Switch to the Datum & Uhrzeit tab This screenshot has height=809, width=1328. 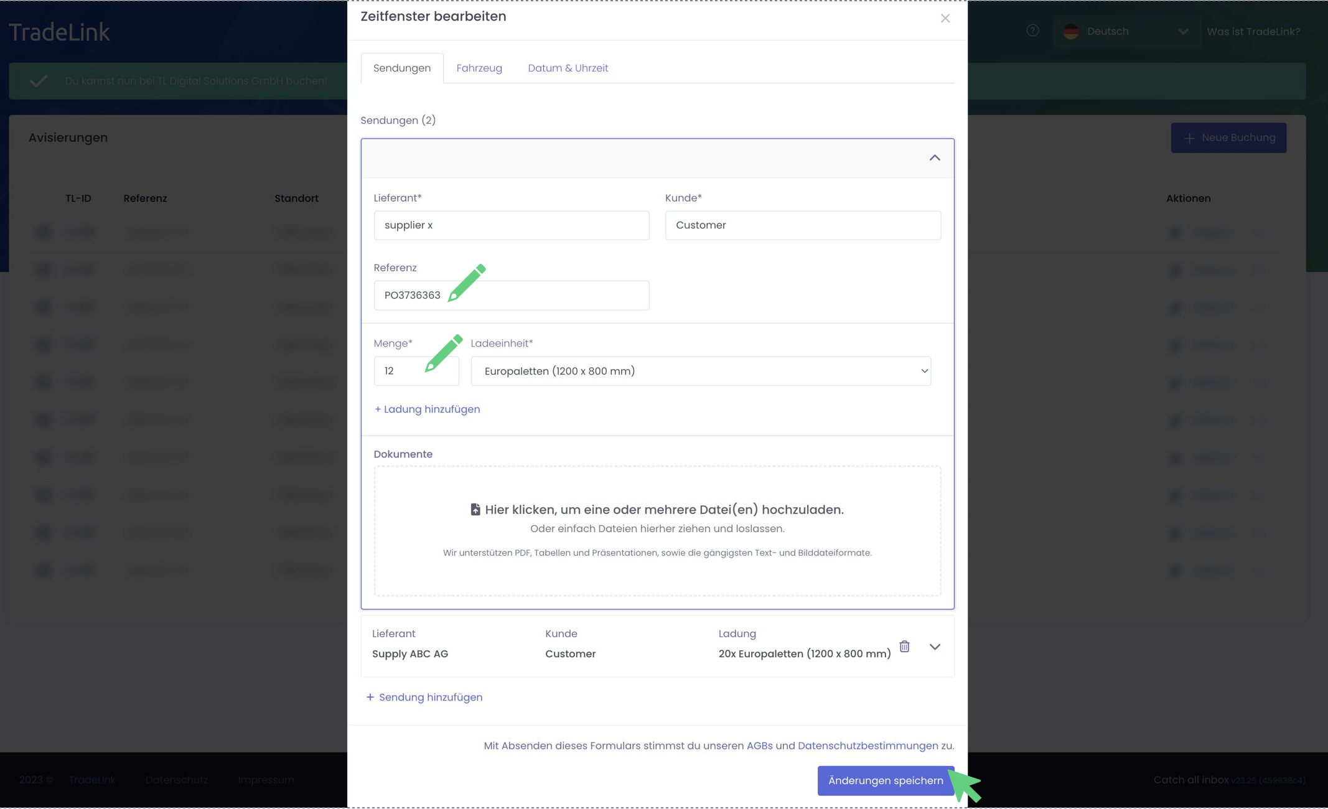tap(568, 68)
